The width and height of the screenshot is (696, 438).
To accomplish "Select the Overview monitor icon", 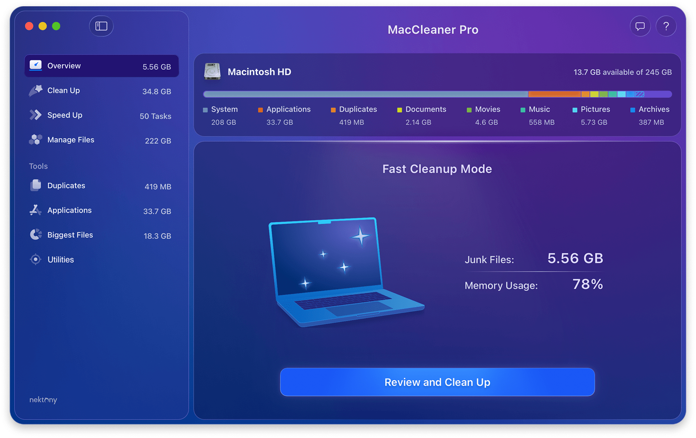I will click(36, 65).
